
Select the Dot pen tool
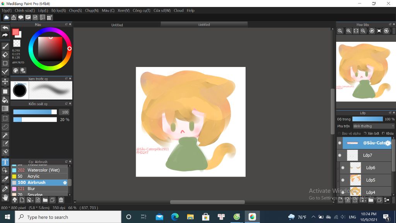point(5,72)
